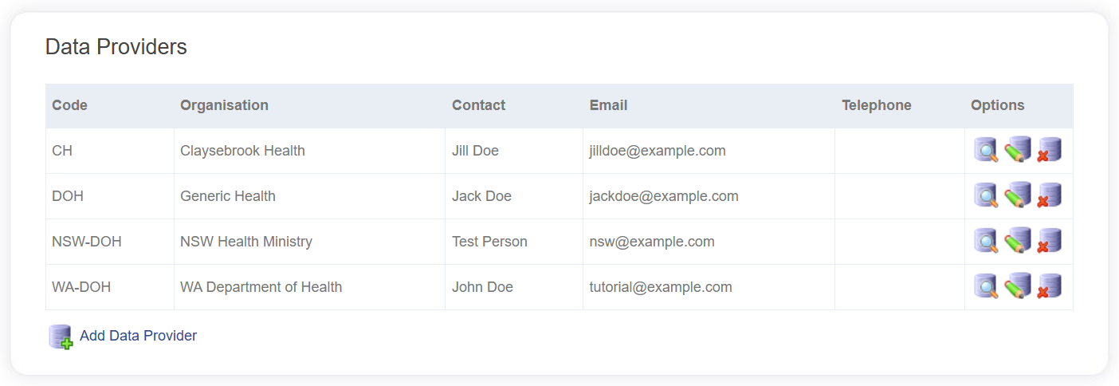Click the Code column header
This screenshot has width=1119, height=386.
69,105
